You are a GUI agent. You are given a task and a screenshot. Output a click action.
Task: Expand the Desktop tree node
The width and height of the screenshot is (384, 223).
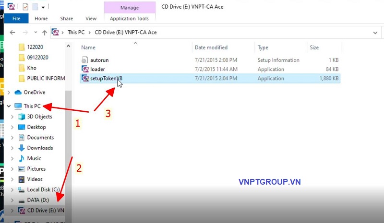(12, 127)
